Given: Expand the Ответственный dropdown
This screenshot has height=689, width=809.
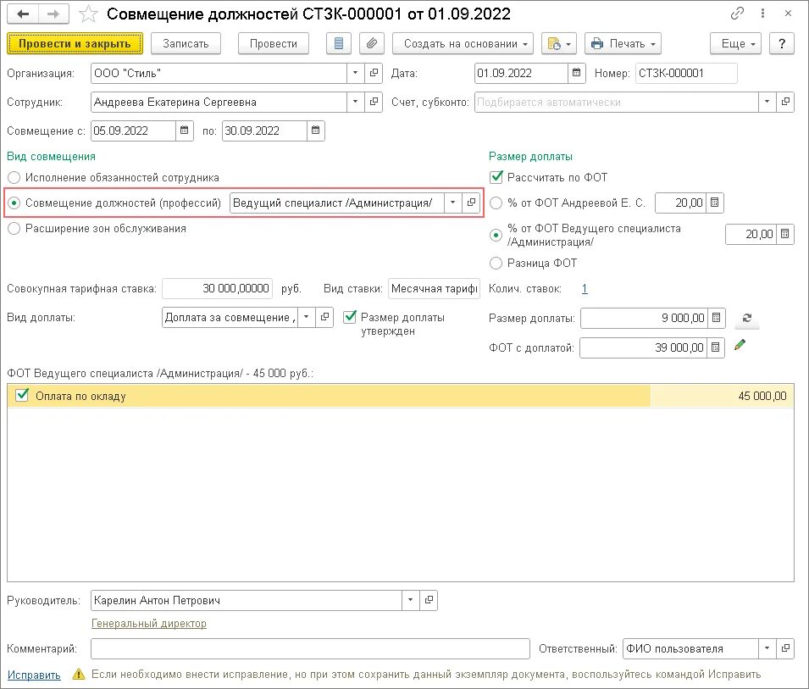Looking at the screenshot, I should click(767, 648).
